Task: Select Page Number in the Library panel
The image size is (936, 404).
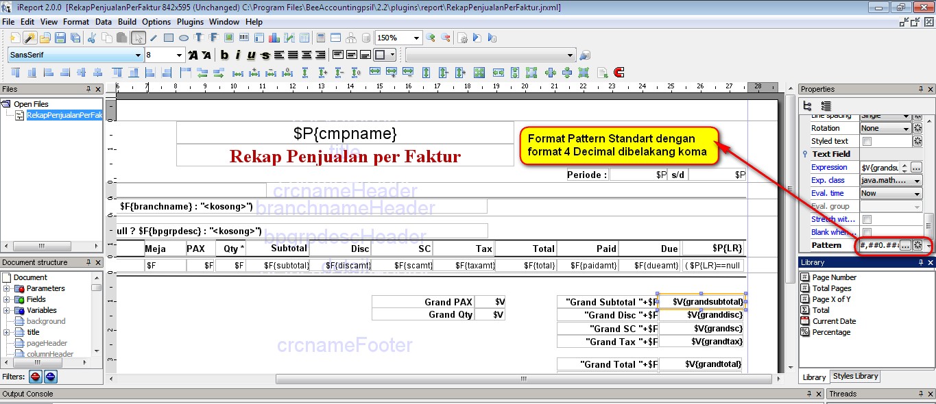Action: point(834,277)
